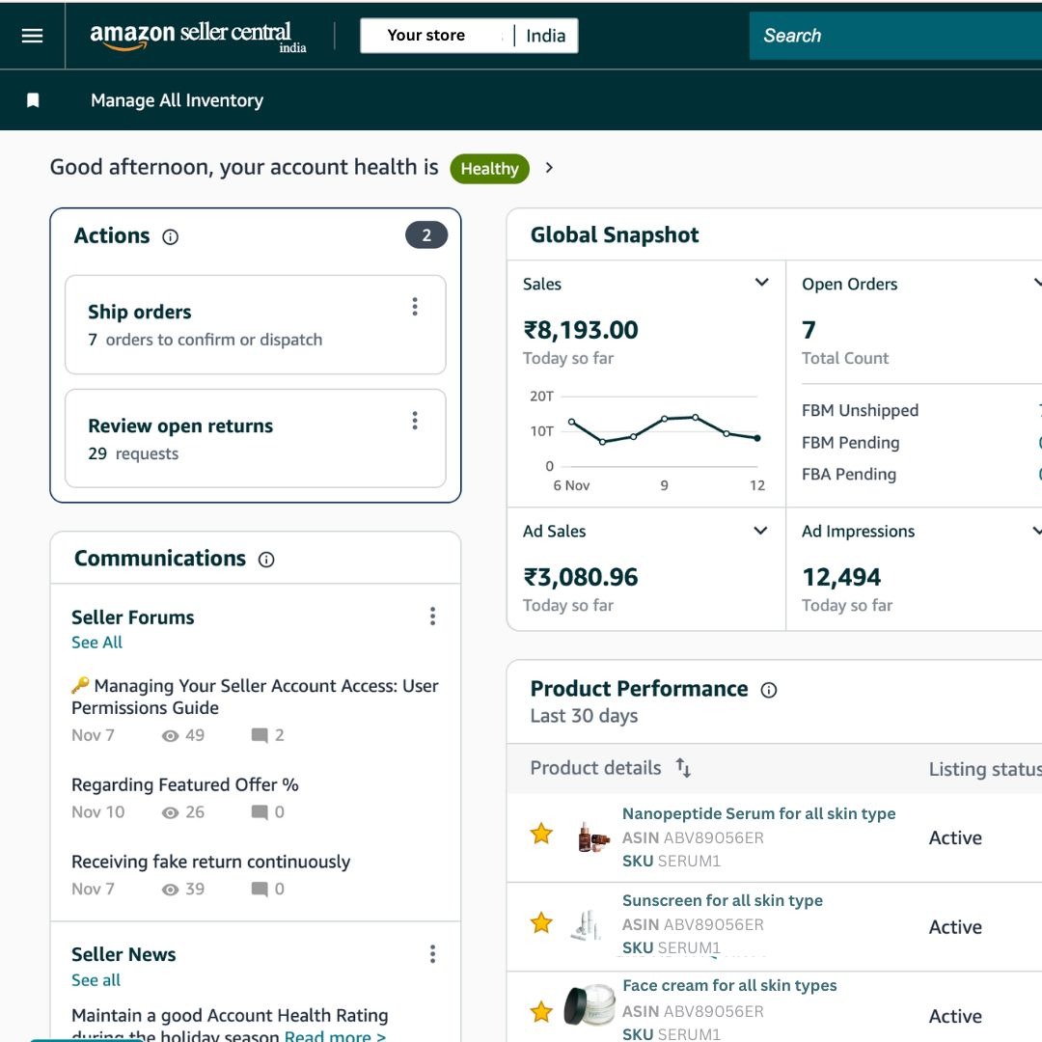The width and height of the screenshot is (1042, 1042).
Task: Open the hamburger navigation menu
Action: [32, 36]
